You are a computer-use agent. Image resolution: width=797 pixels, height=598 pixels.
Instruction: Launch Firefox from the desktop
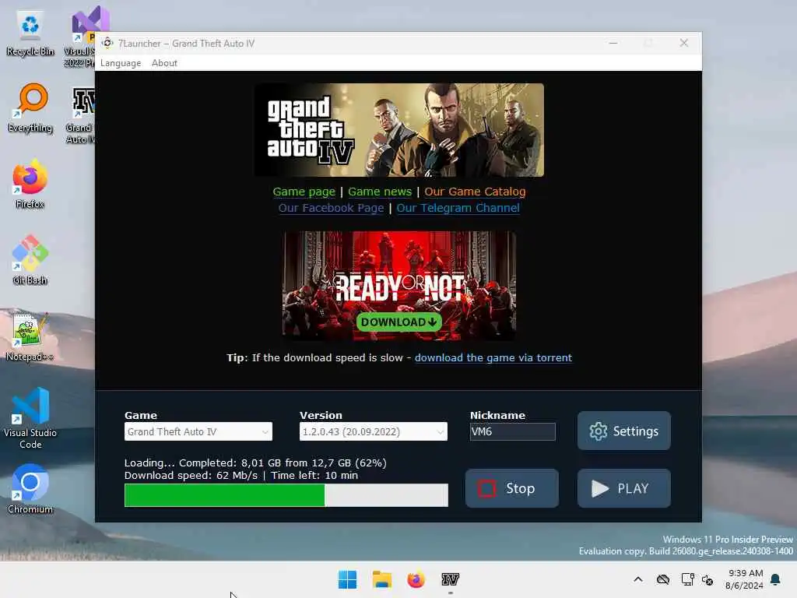[x=30, y=185]
